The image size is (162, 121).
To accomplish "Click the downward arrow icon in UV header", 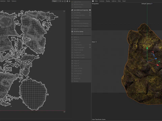I will tap(70, 1).
